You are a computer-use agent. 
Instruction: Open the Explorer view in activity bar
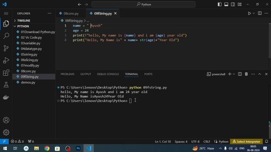click(6, 24)
